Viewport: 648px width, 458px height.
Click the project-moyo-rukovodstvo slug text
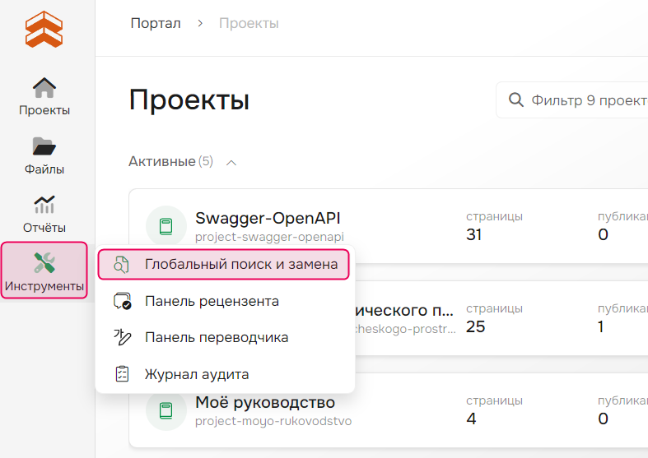click(273, 421)
